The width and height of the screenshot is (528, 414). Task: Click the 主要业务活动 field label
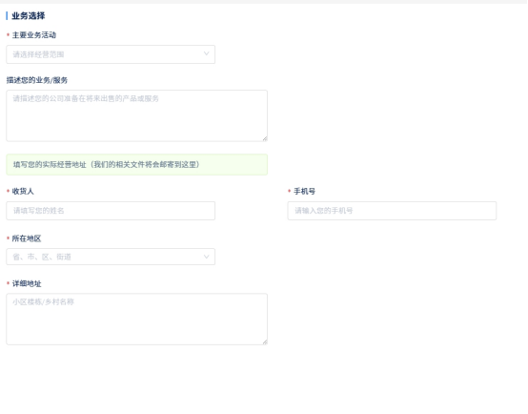pos(34,35)
